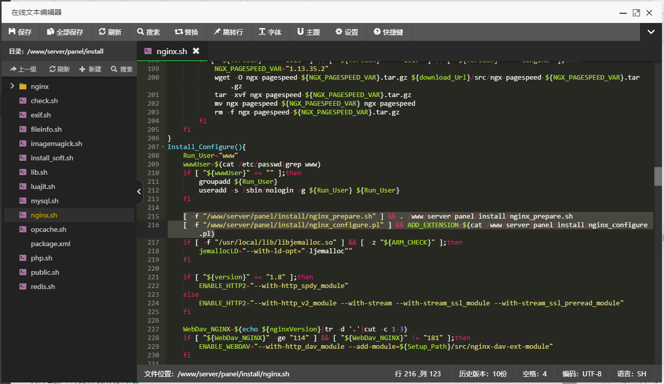This screenshot has width=664, height=384.
Task: Click 行 216 ,列 123 cursor position status
Action: pos(418,374)
